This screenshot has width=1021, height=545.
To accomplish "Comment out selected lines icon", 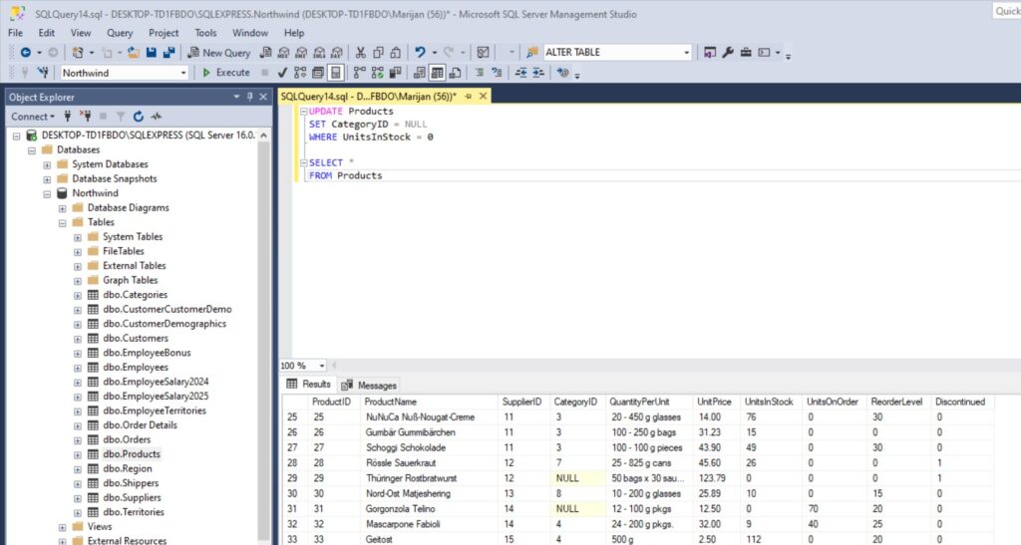I will [x=480, y=72].
